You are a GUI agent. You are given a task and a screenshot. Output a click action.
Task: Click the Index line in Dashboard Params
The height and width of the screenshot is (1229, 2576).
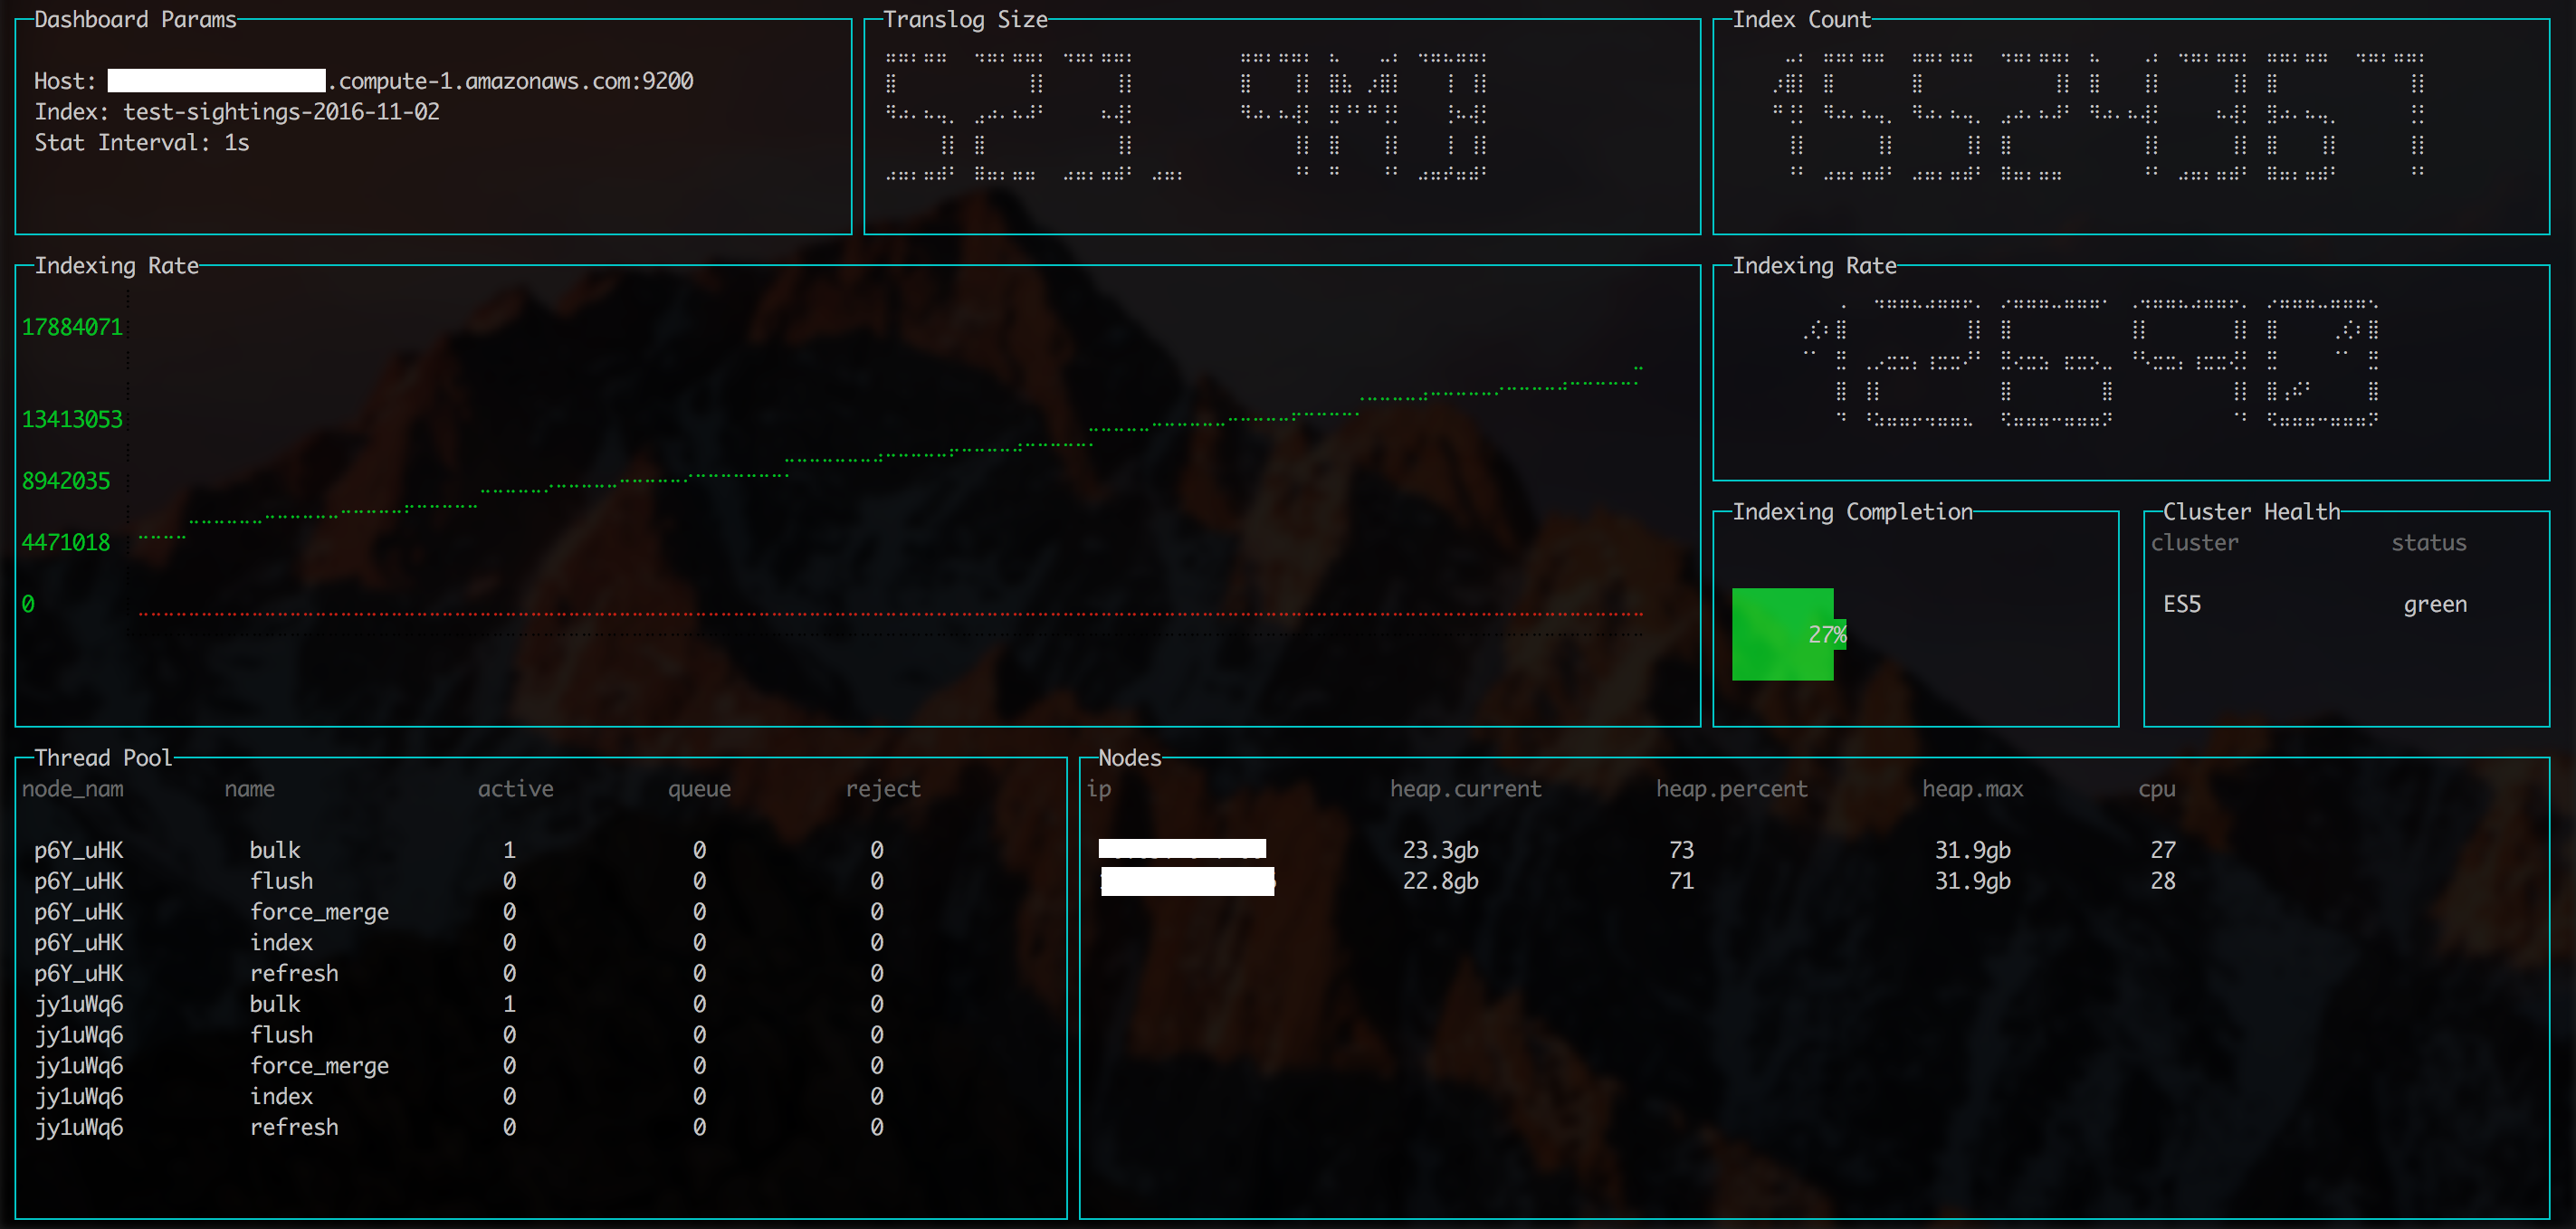coord(237,112)
